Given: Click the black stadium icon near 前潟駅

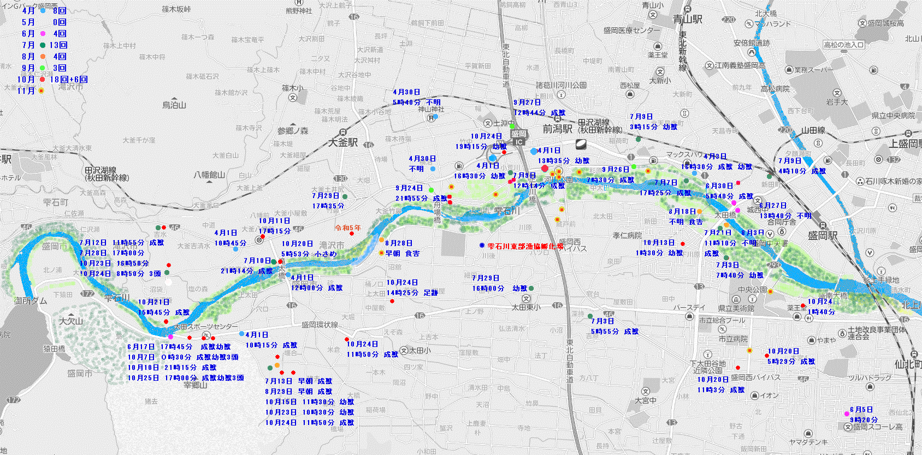Looking at the screenshot, I should 581,144.
